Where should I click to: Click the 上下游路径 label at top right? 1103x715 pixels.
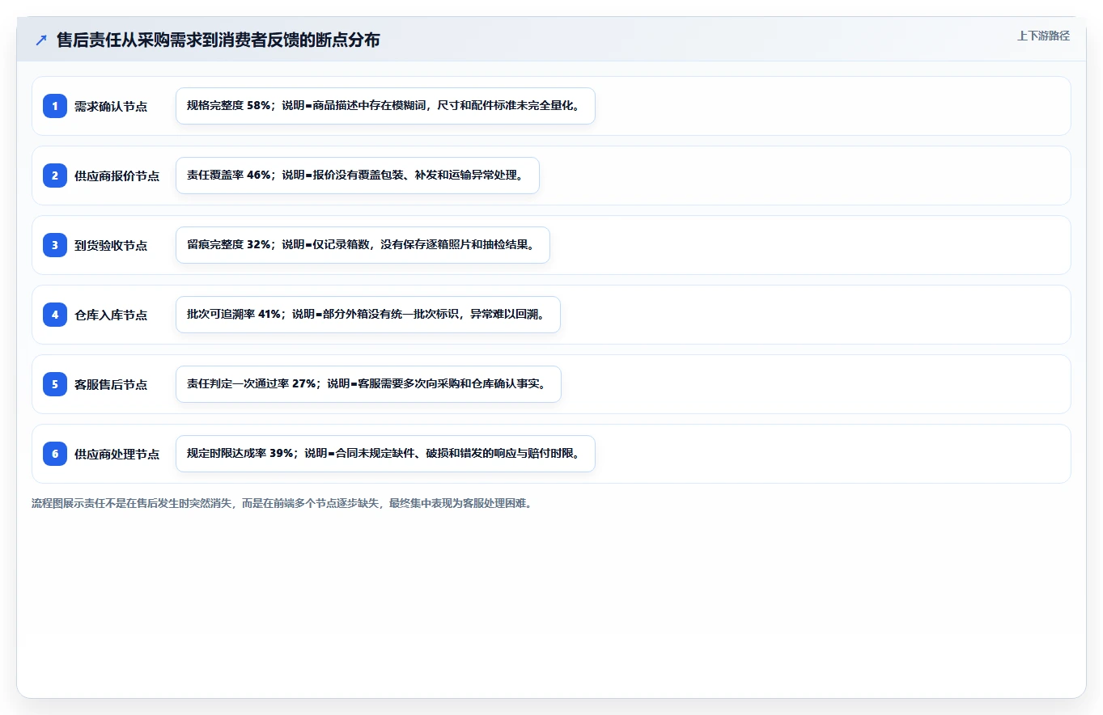coord(1043,36)
